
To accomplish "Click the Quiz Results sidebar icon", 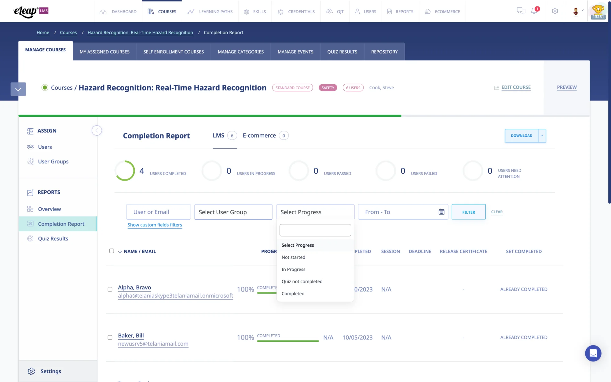I will pyautogui.click(x=30, y=239).
